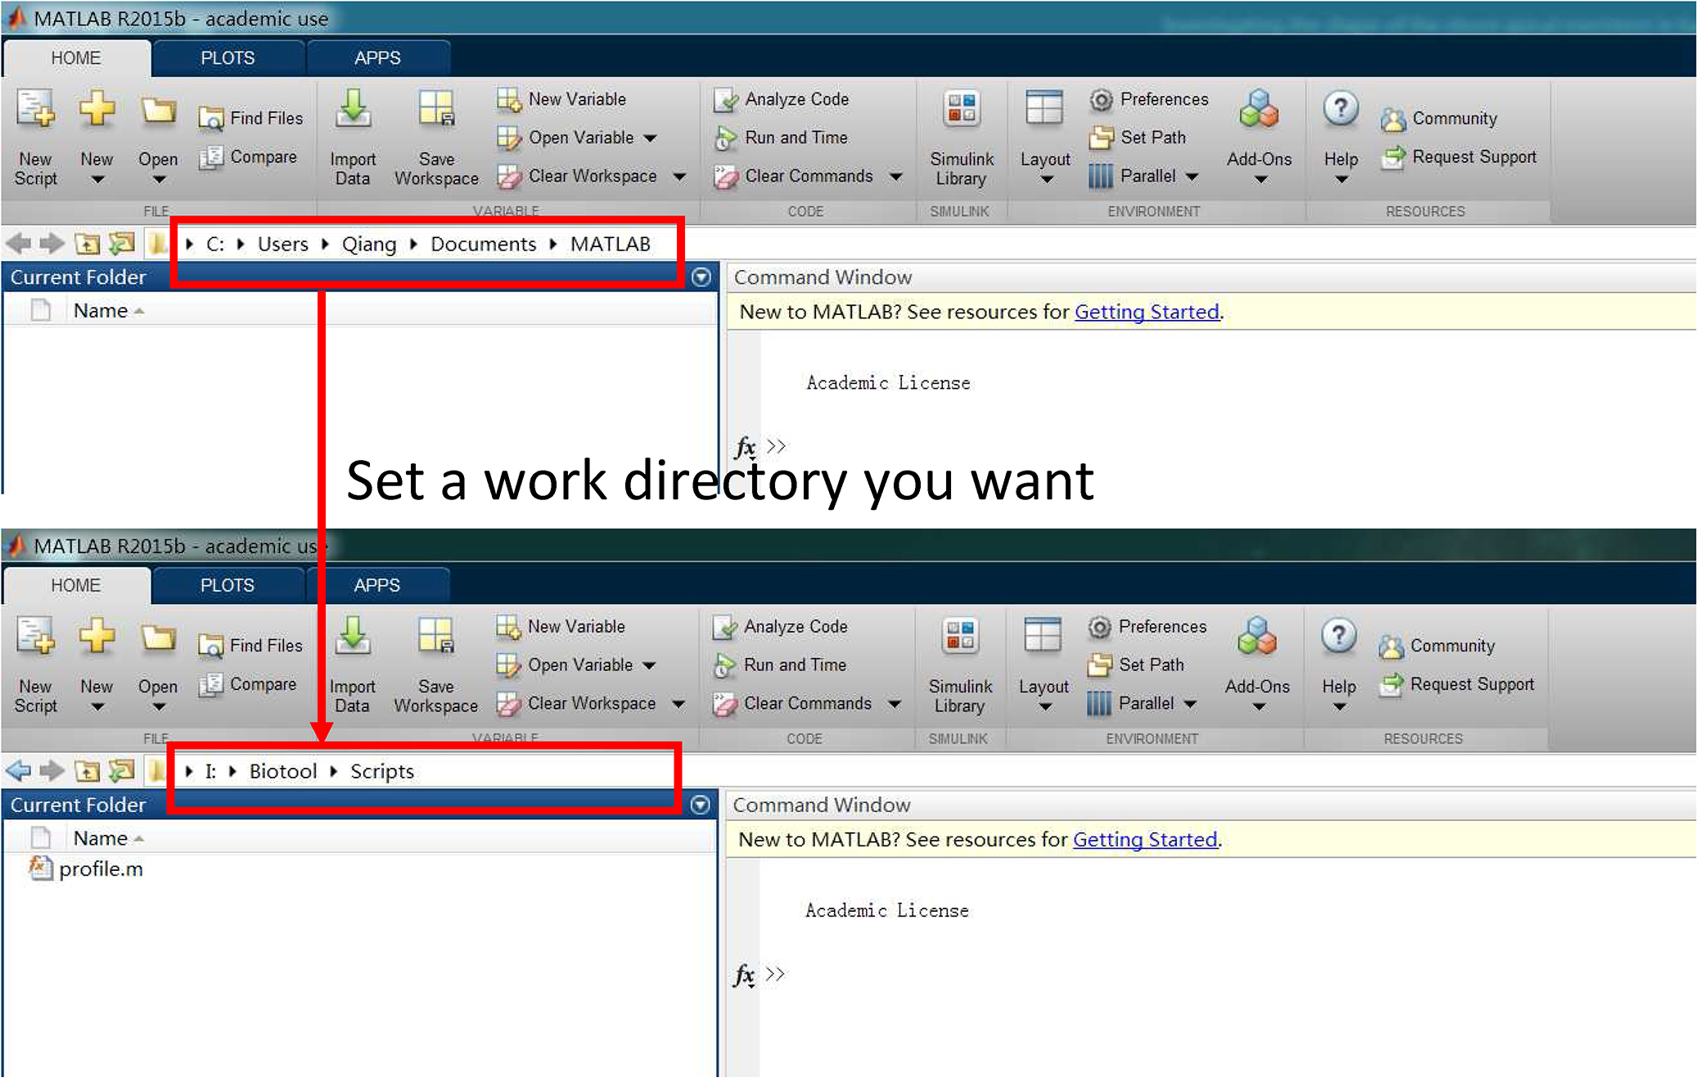Viewport: 1704px width, 1082px height.
Task: Click fx function browser in bottom window
Action: (x=744, y=975)
